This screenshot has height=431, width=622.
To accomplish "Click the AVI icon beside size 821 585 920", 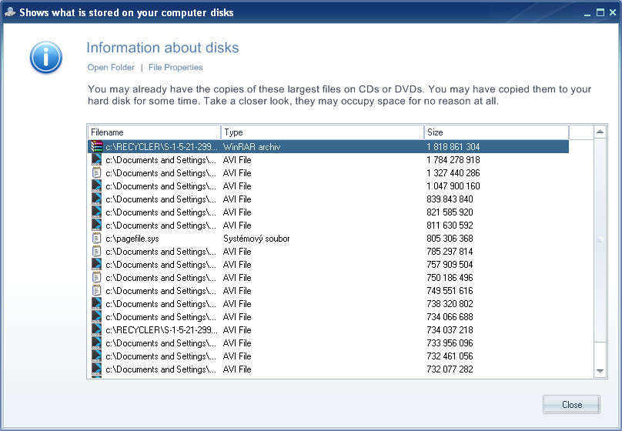I will point(96,212).
